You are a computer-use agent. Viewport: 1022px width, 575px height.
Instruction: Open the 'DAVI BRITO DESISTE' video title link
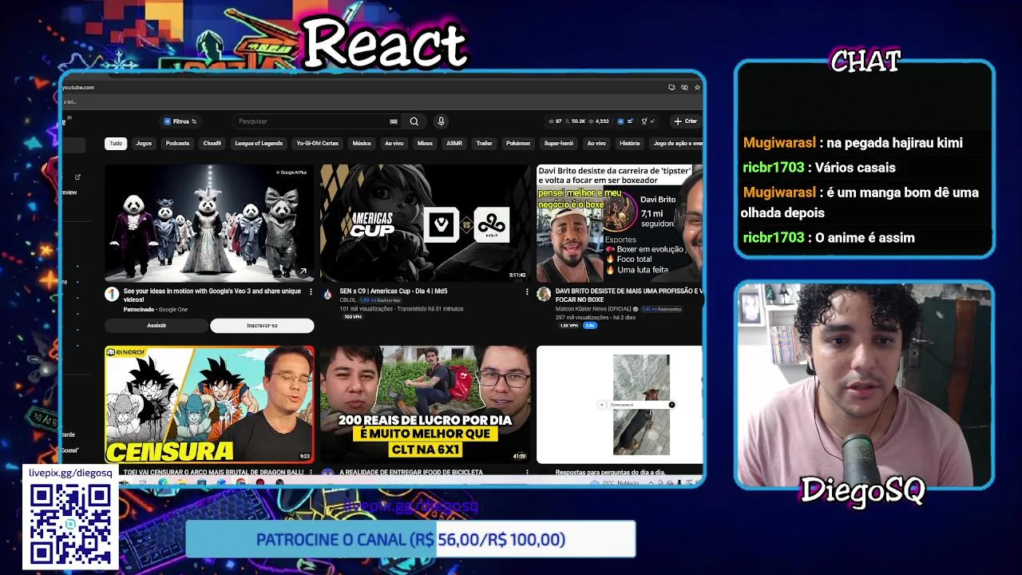(629, 295)
